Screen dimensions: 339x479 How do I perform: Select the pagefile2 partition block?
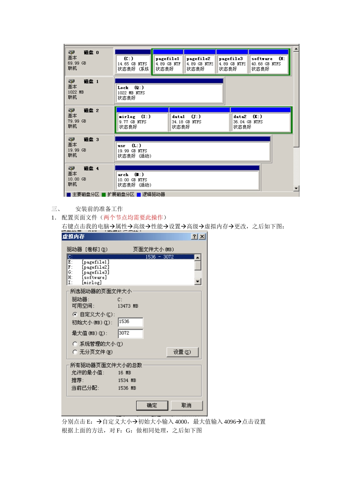click(x=200, y=61)
